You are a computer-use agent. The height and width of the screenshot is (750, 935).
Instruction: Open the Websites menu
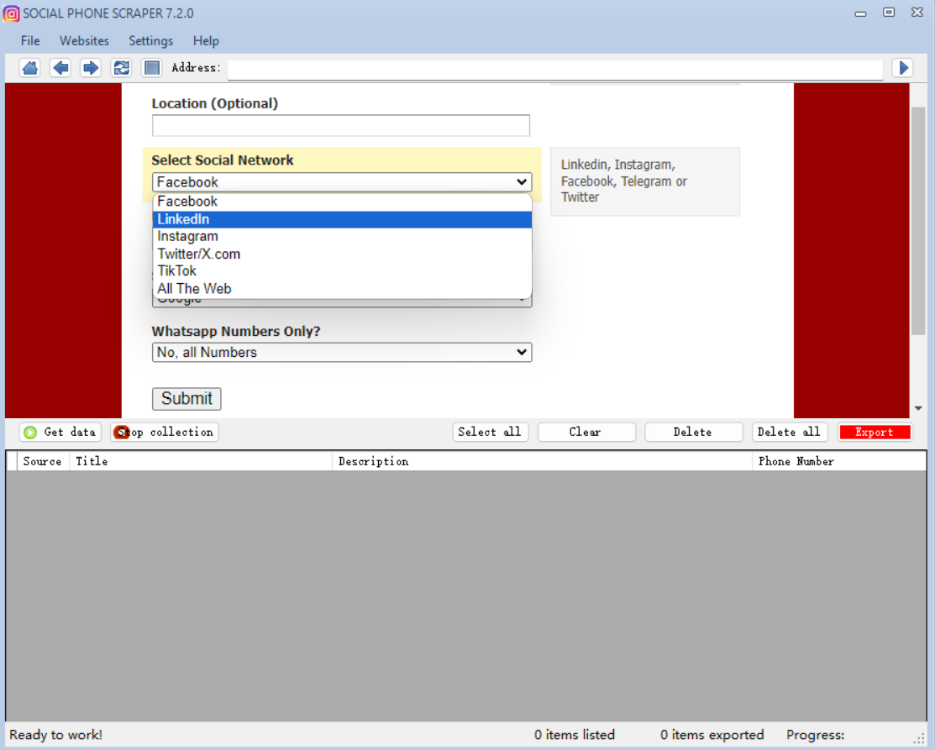[84, 40]
